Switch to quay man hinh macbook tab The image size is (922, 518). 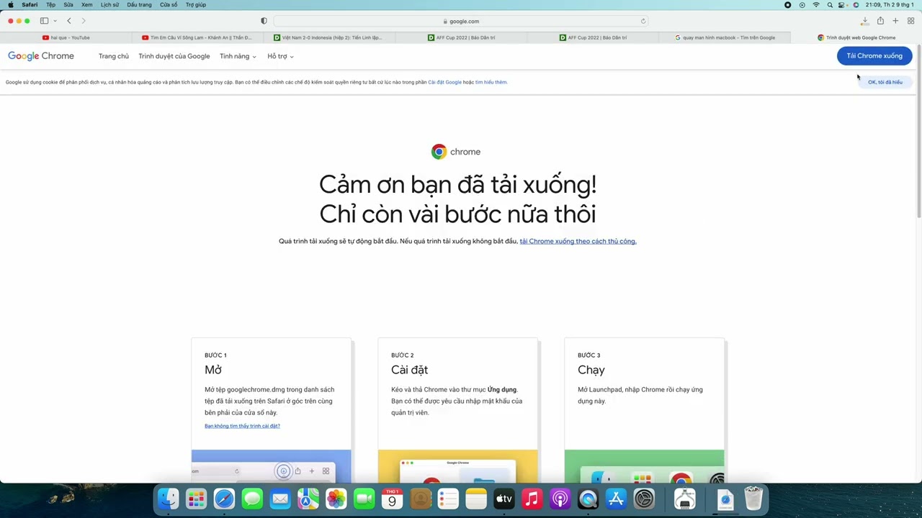pyautogui.click(x=725, y=37)
